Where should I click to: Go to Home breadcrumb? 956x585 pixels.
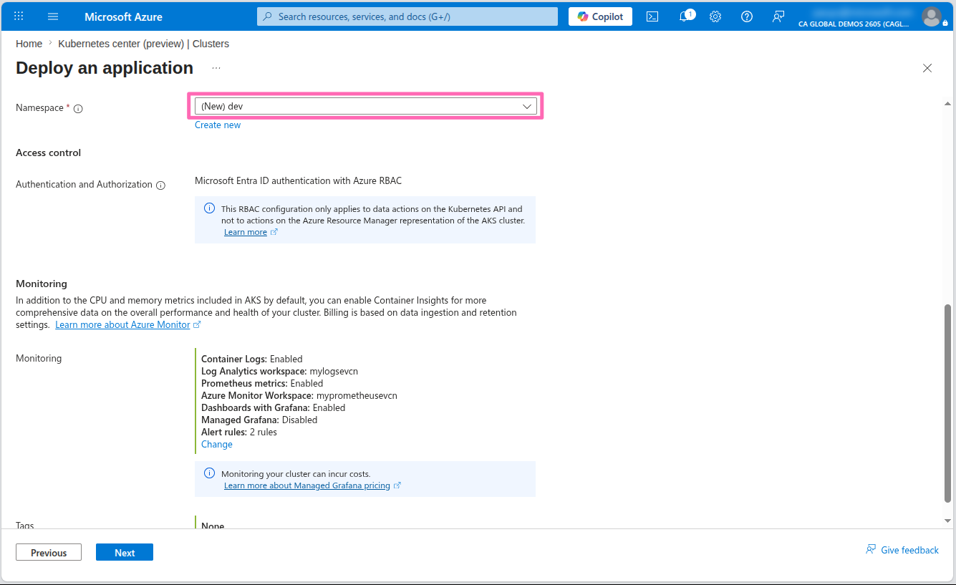coord(29,44)
